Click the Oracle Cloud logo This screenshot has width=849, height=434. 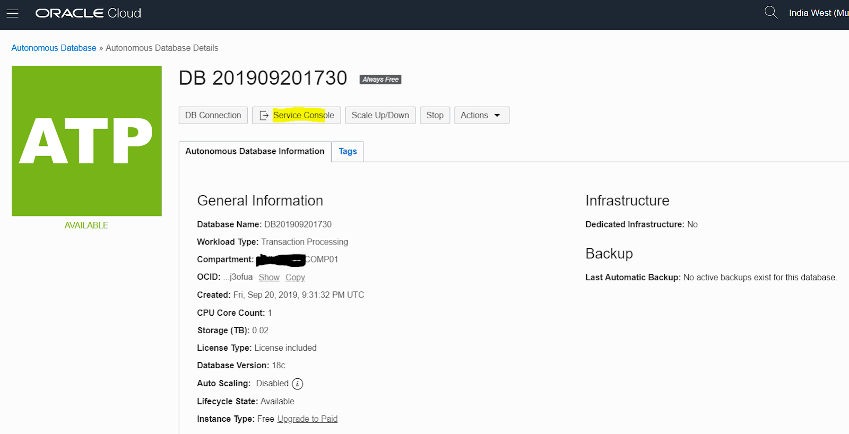pos(88,13)
